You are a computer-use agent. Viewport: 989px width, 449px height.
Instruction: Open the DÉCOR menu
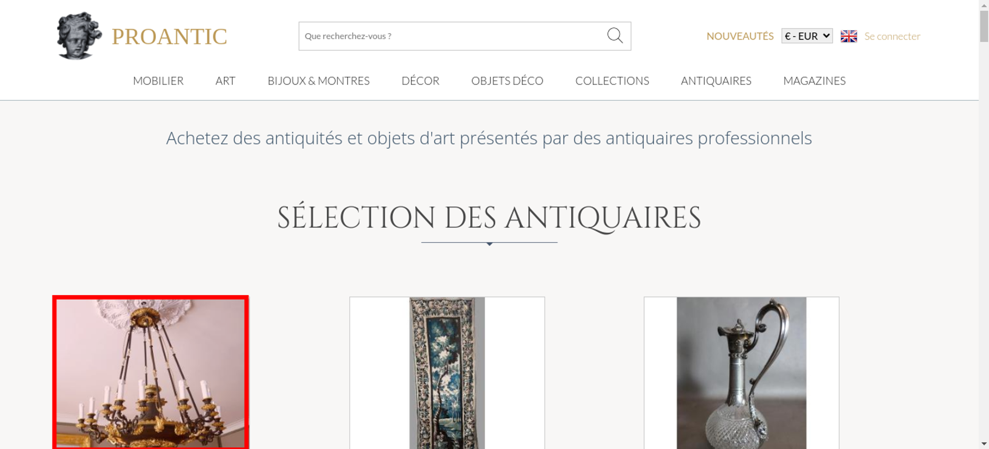(x=420, y=81)
